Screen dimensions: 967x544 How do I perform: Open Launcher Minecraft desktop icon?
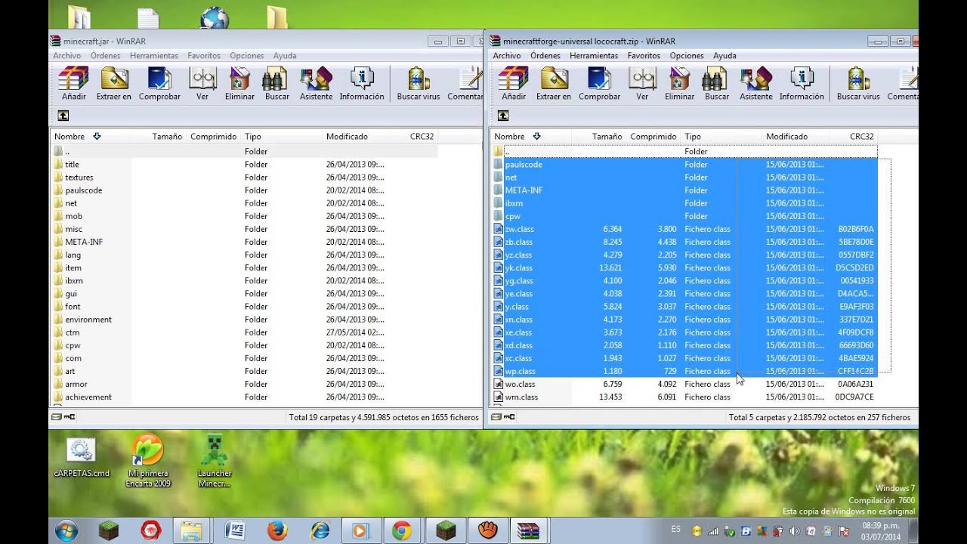pyautogui.click(x=215, y=461)
